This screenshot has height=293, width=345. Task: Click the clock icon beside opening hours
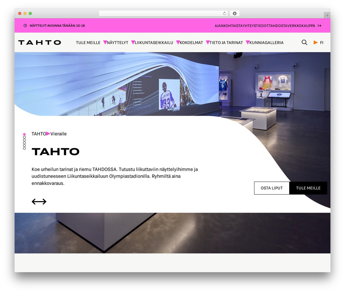point(25,26)
